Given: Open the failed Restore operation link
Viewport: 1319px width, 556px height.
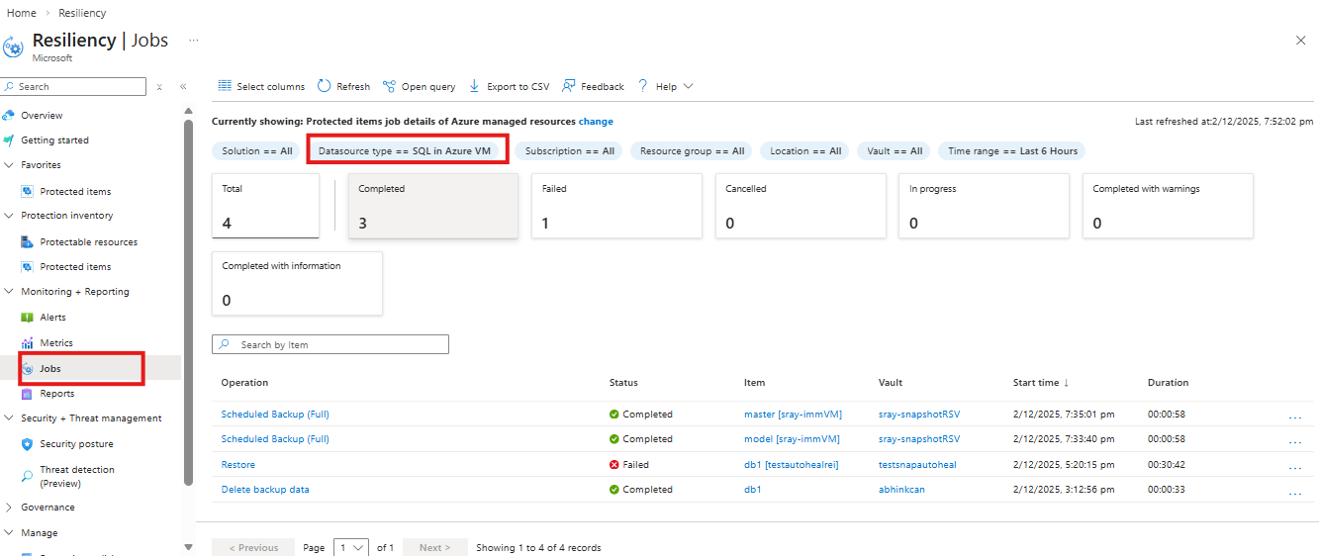Looking at the screenshot, I should pos(238,465).
